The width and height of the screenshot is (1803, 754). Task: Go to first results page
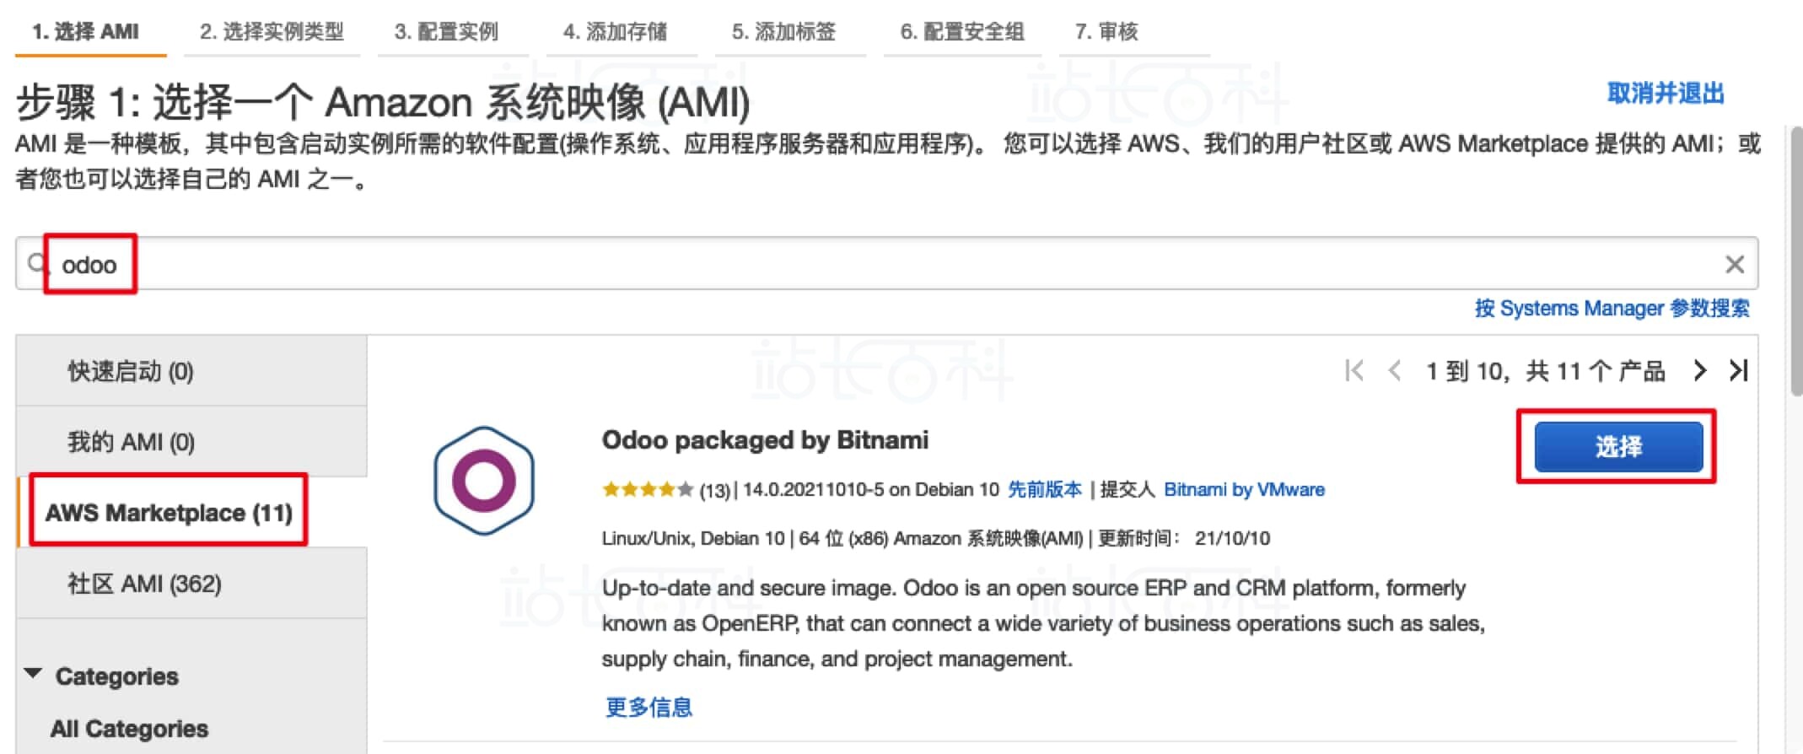(1354, 370)
